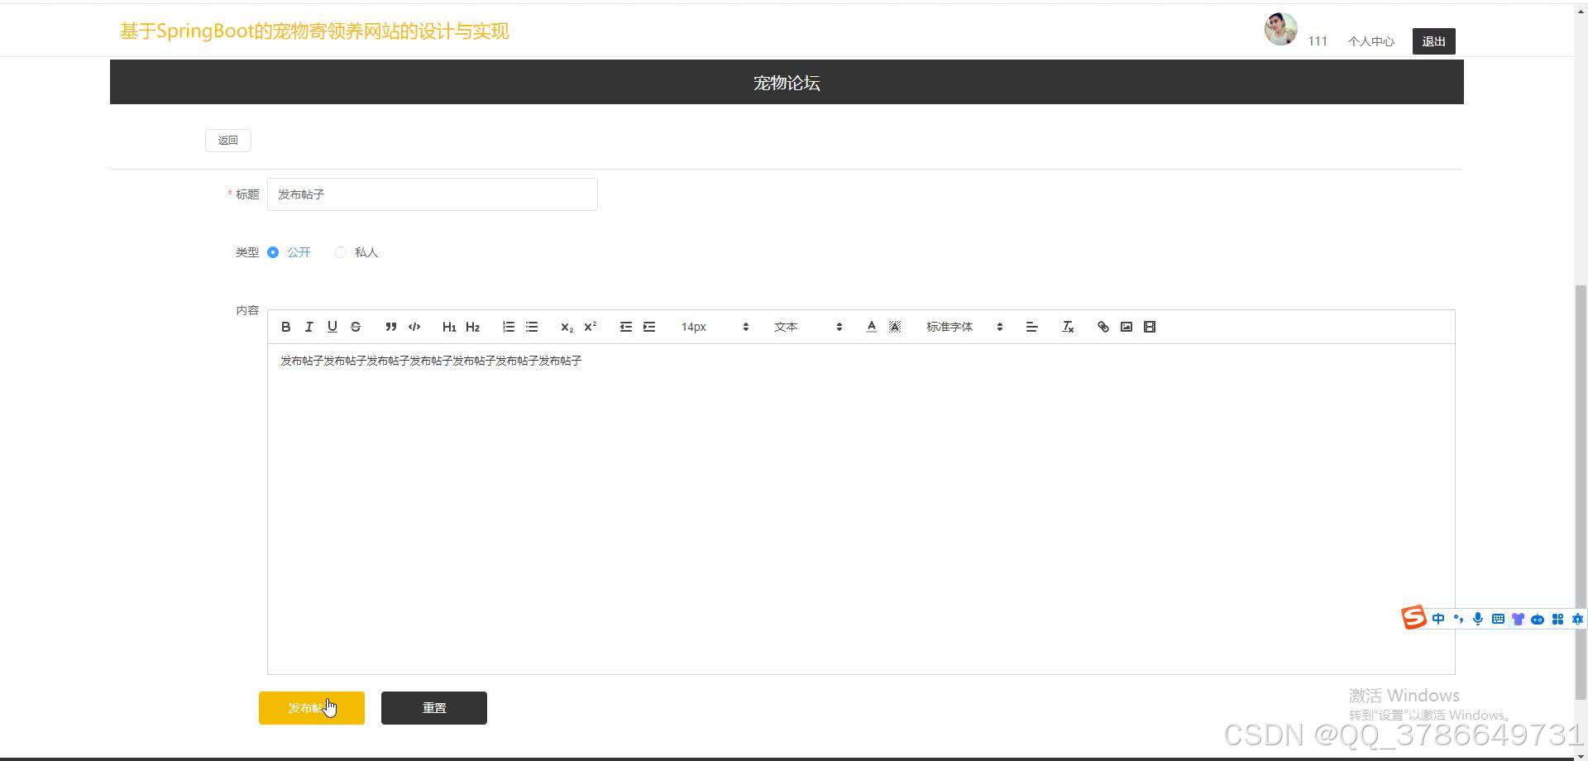1588x761 pixels.
Task: Insert a code block
Action: click(x=414, y=327)
